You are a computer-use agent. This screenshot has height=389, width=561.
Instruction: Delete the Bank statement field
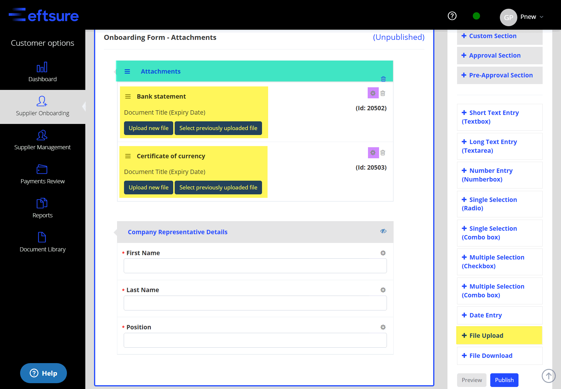pos(383,93)
